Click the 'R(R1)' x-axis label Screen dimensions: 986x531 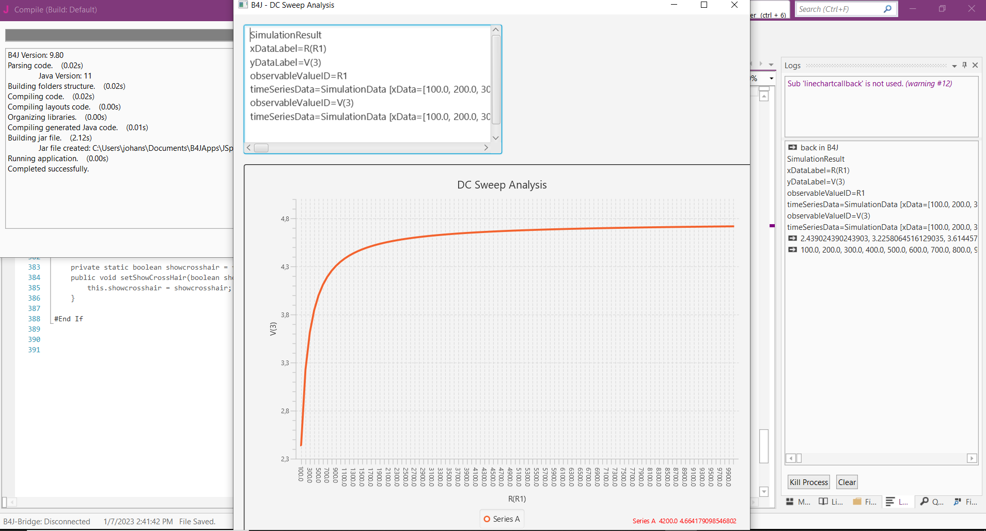(x=517, y=499)
